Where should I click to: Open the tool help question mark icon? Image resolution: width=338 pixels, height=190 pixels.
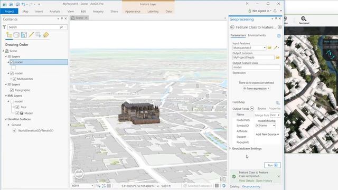coord(279,36)
